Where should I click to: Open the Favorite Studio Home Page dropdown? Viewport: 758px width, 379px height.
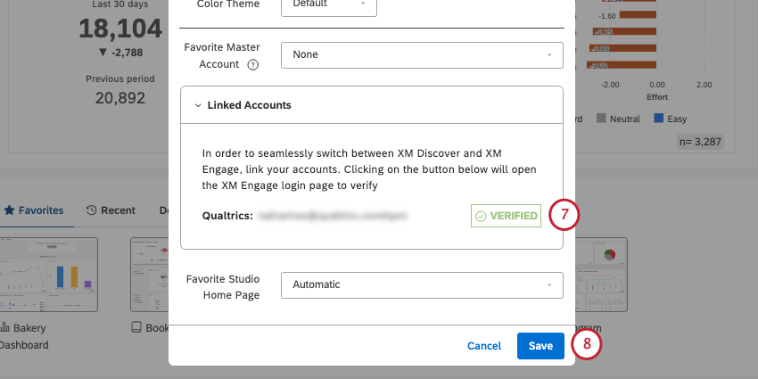click(x=422, y=284)
